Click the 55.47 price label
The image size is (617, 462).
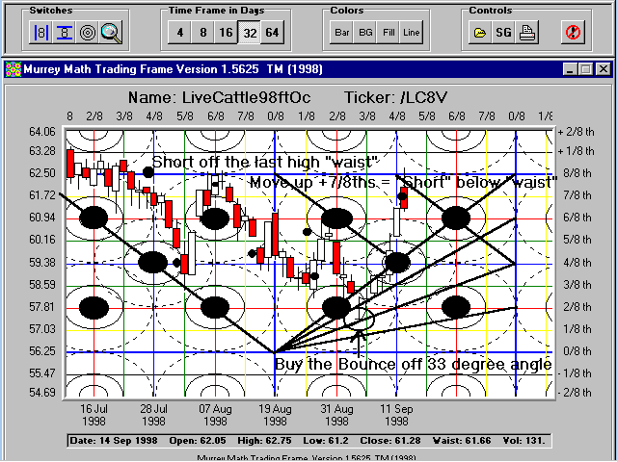pyautogui.click(x=42, y=372)
